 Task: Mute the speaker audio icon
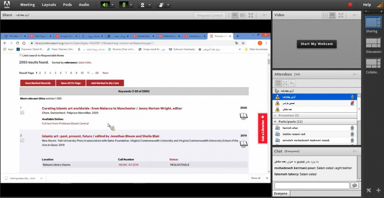tap(105, 5)
